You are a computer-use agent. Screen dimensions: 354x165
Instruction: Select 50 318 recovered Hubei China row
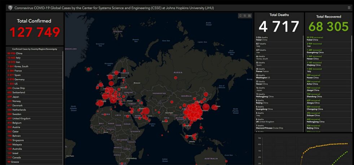[328, 39]
